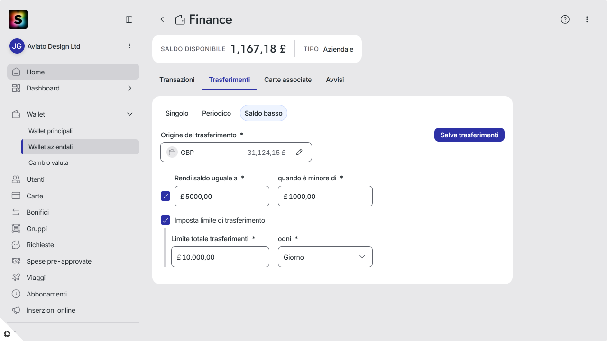Screen dimensions: 607x341
Task: Click the 1,167,18 £ balance value
Action: (258, 49)
